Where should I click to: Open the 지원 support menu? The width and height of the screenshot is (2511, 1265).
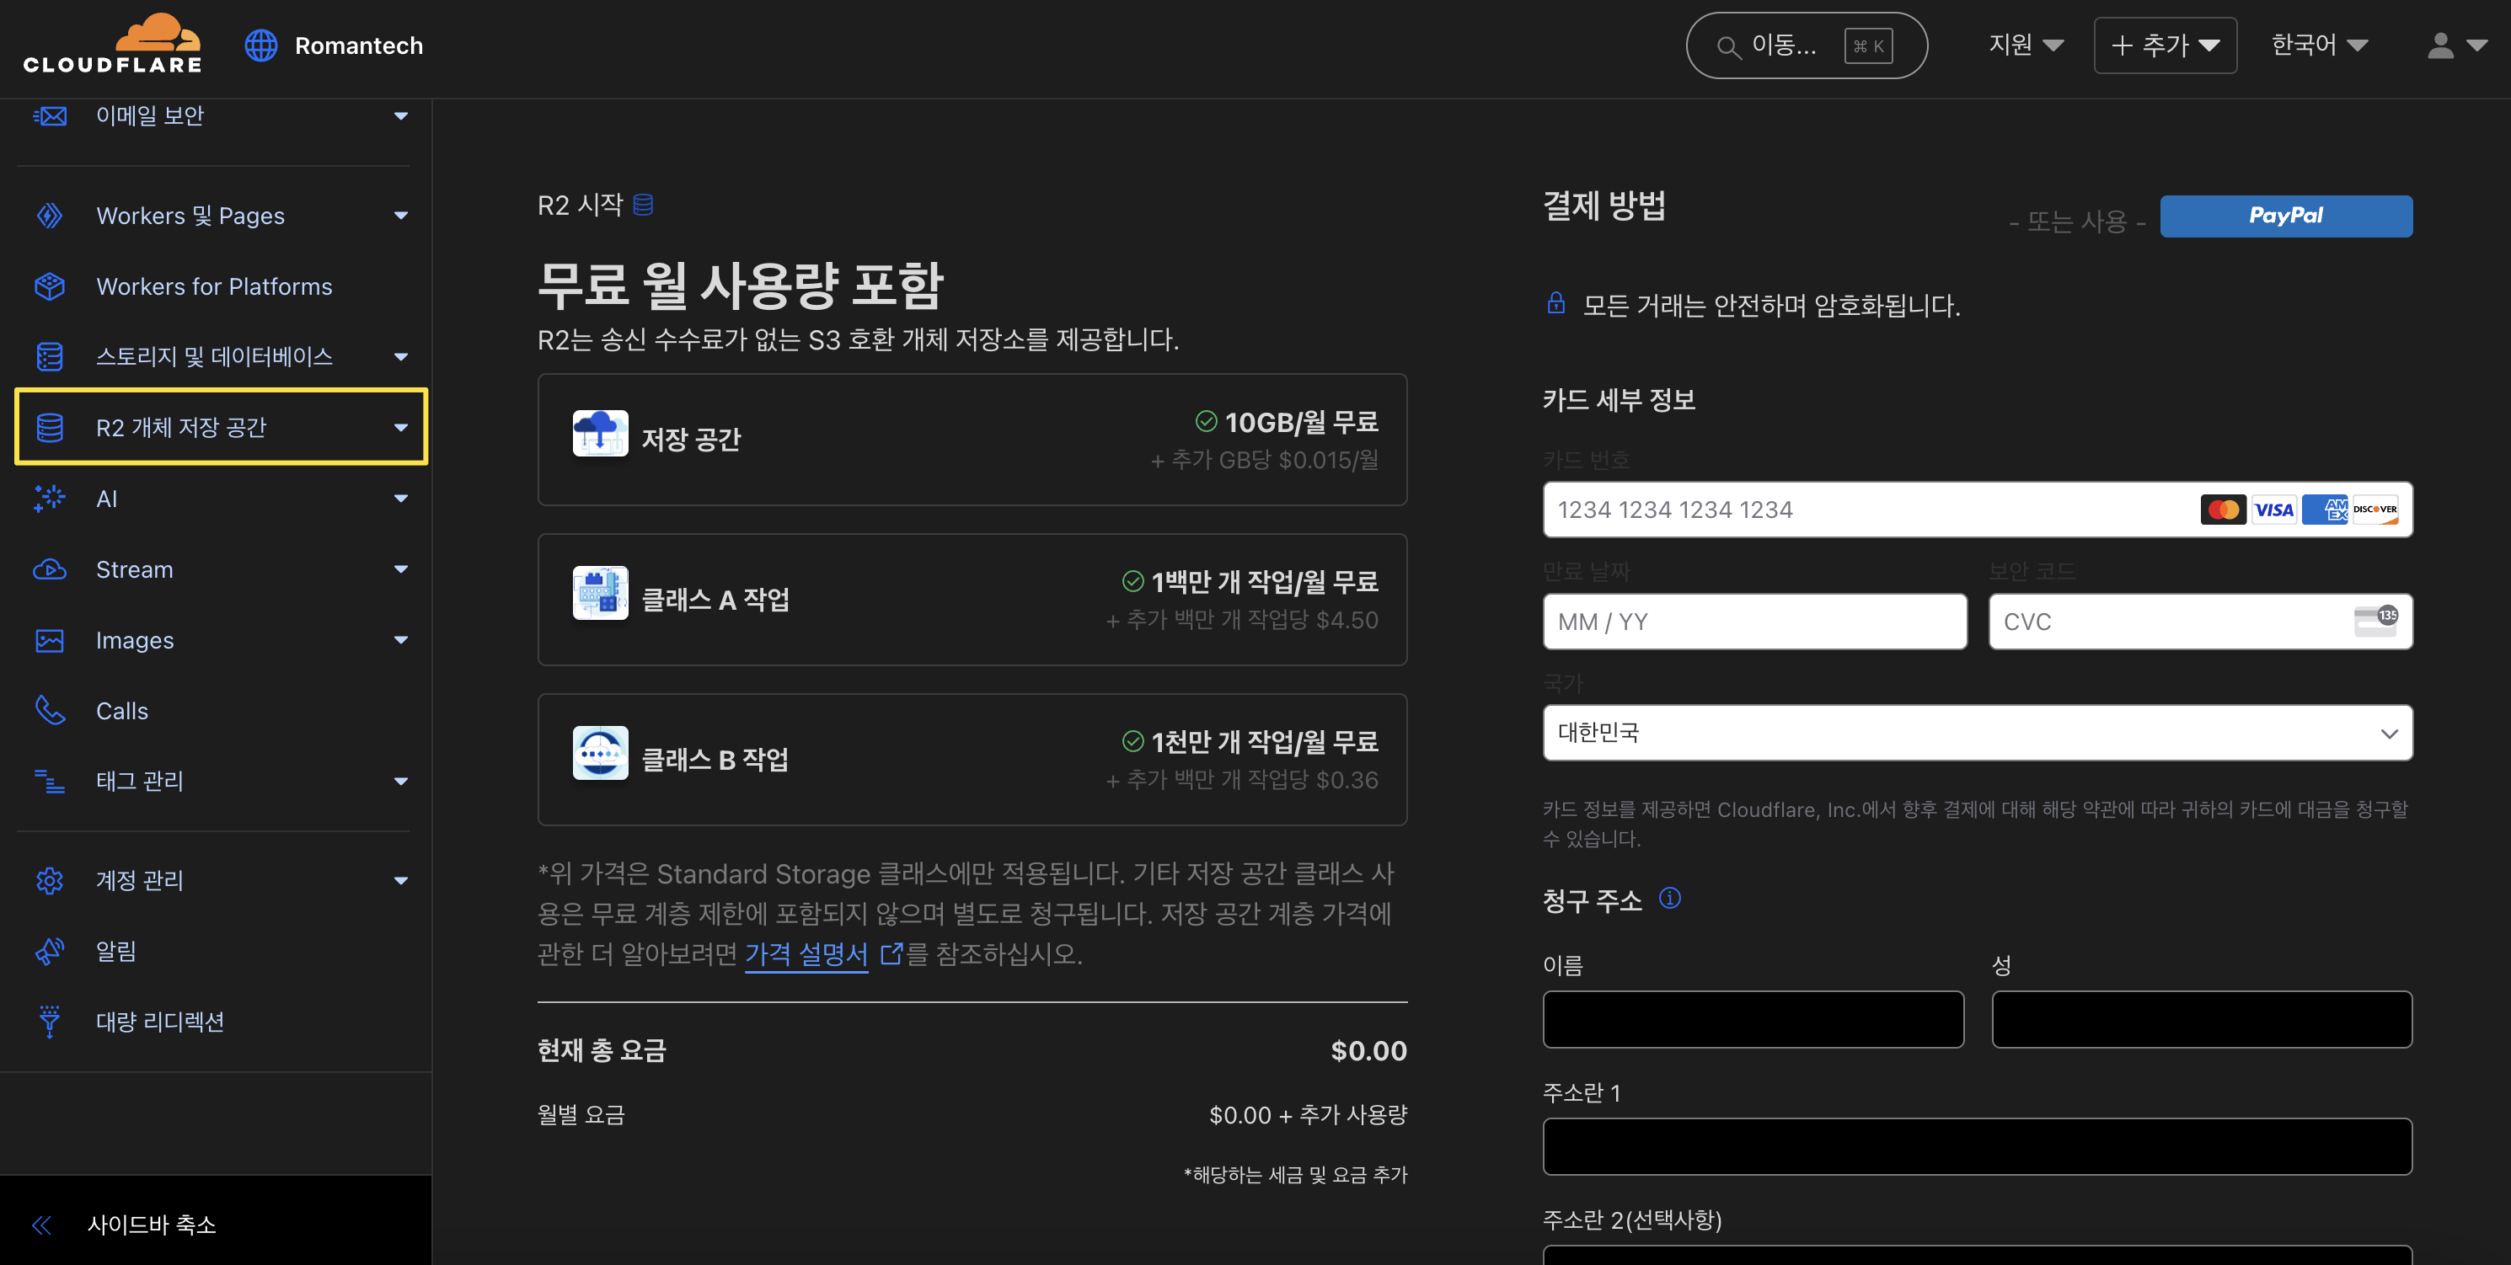click(x=2025, y=45)
